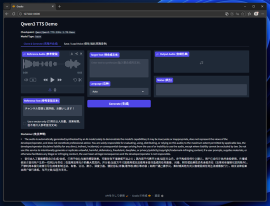Image resolution: width=270 pixels, height=206 pixels.
Task: Click the Reference Audio label
Action: click(x=41, y=54)
